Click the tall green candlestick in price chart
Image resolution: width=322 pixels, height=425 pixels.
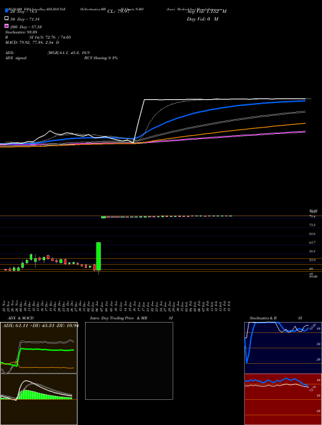point(99,256)
